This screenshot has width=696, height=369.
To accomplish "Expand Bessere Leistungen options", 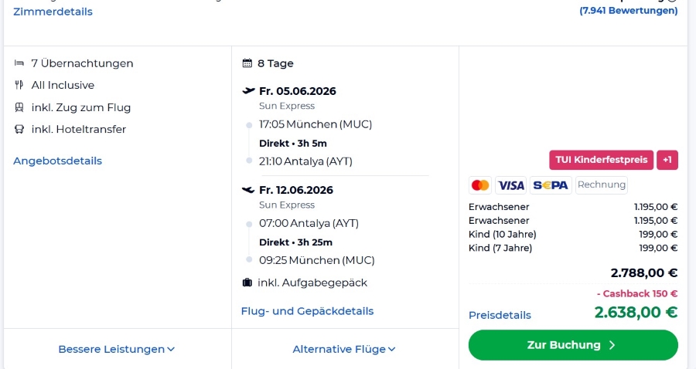I will click(x=117, y=349).
